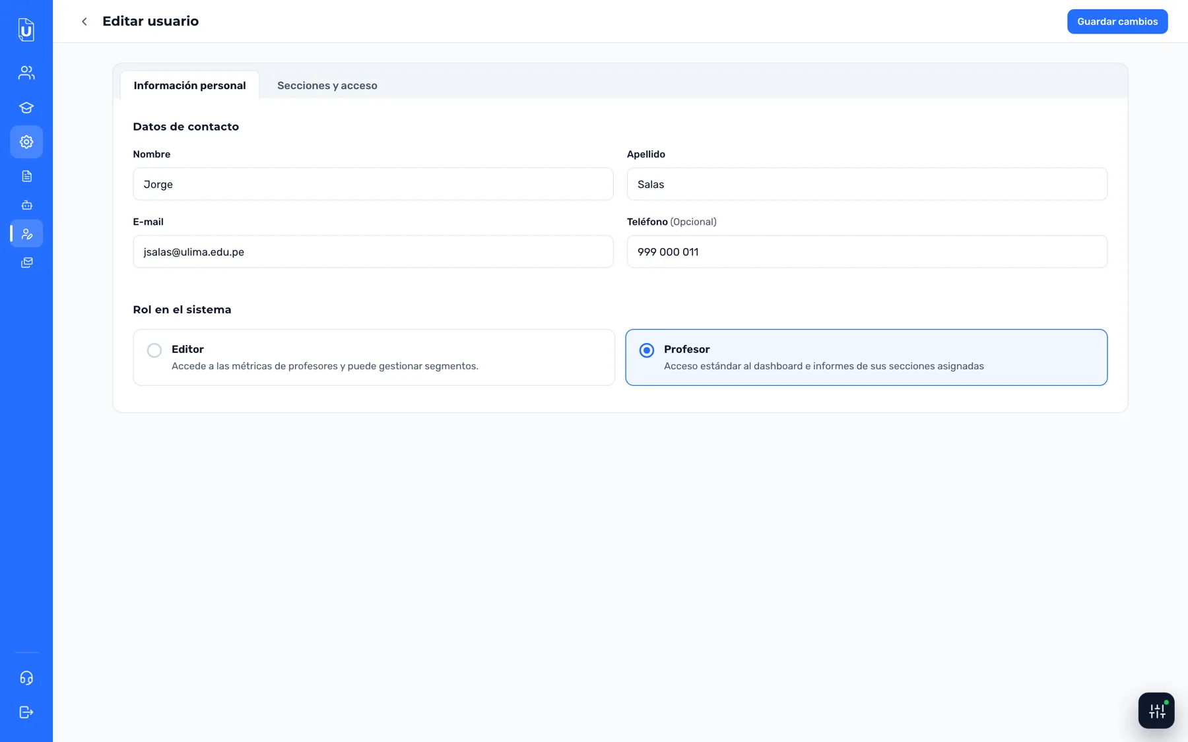Open the document reports icon in the sidebar
1188x742 pixels.
26,176
